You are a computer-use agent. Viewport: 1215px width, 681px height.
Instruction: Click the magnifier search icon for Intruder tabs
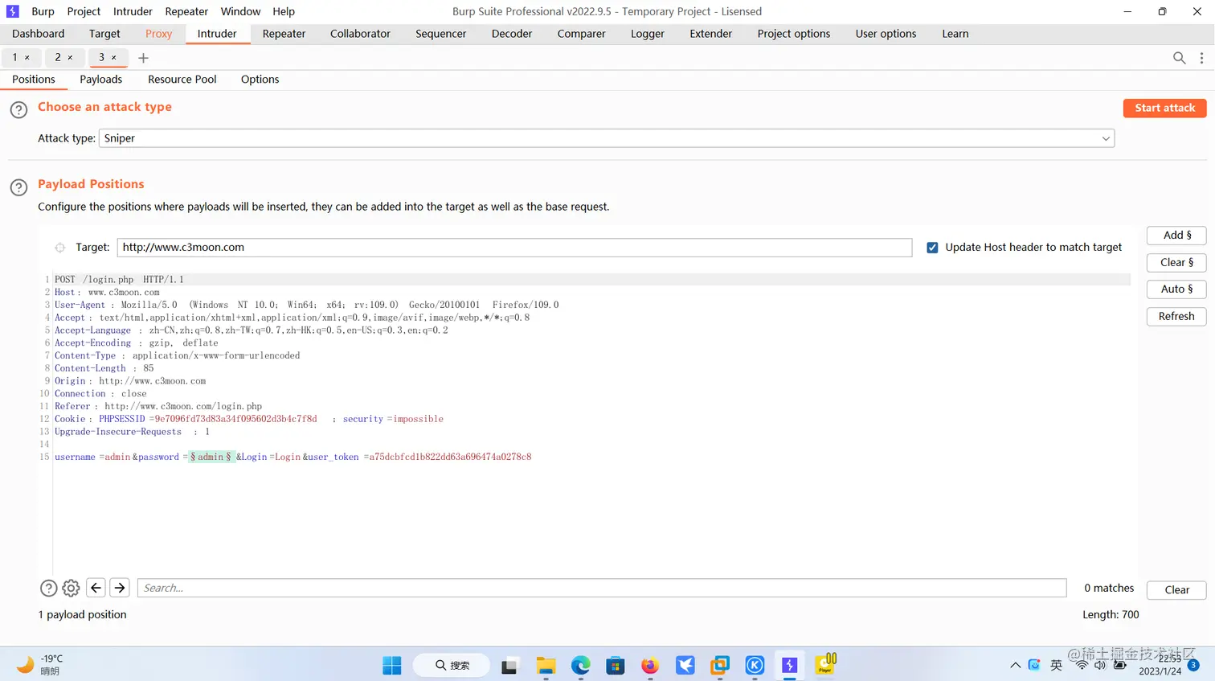click(x=1179, y=58)
